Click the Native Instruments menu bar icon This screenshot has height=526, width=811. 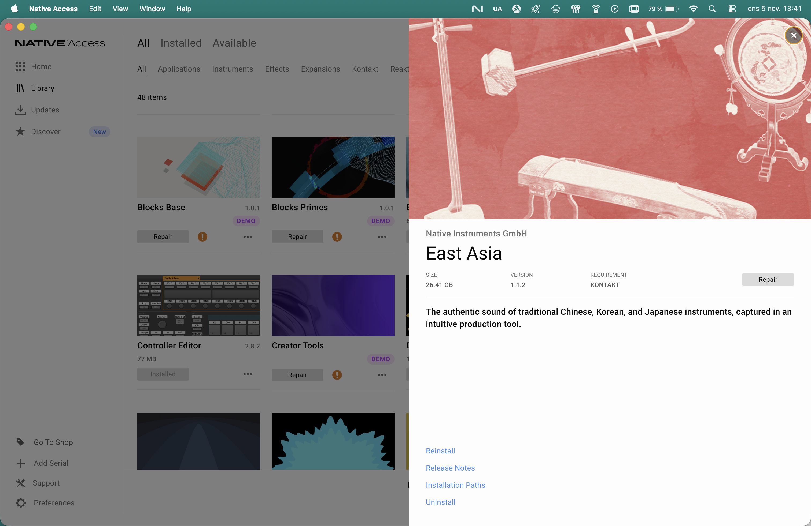point(477,9)
